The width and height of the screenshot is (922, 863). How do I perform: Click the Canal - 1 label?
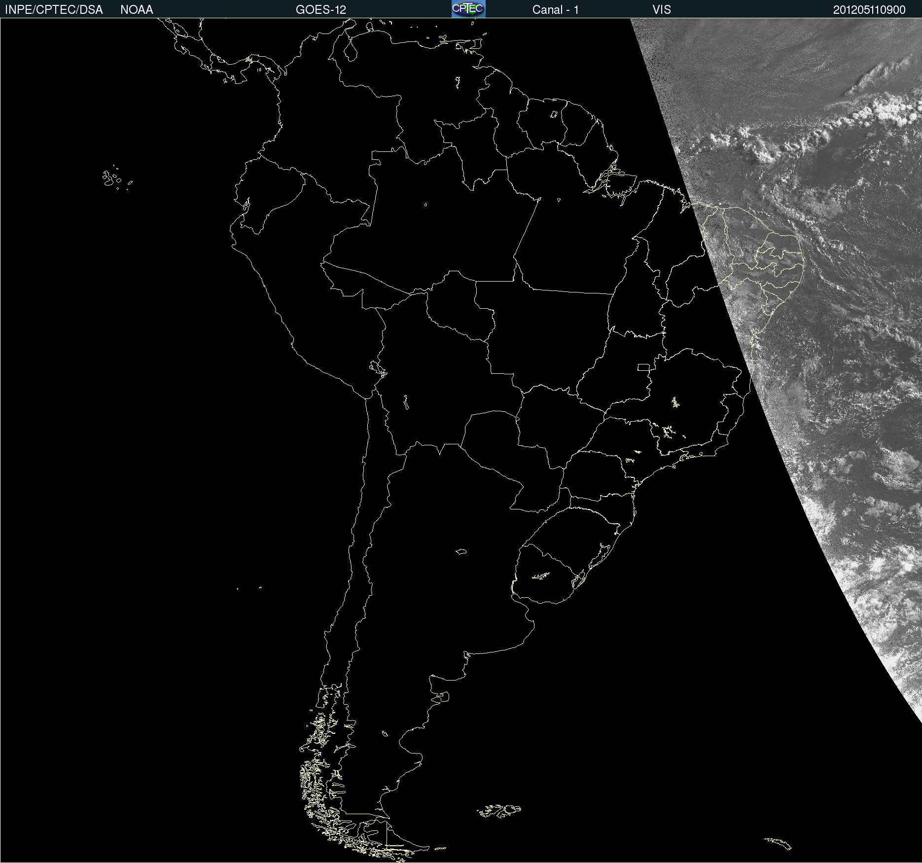click(556, 10)
